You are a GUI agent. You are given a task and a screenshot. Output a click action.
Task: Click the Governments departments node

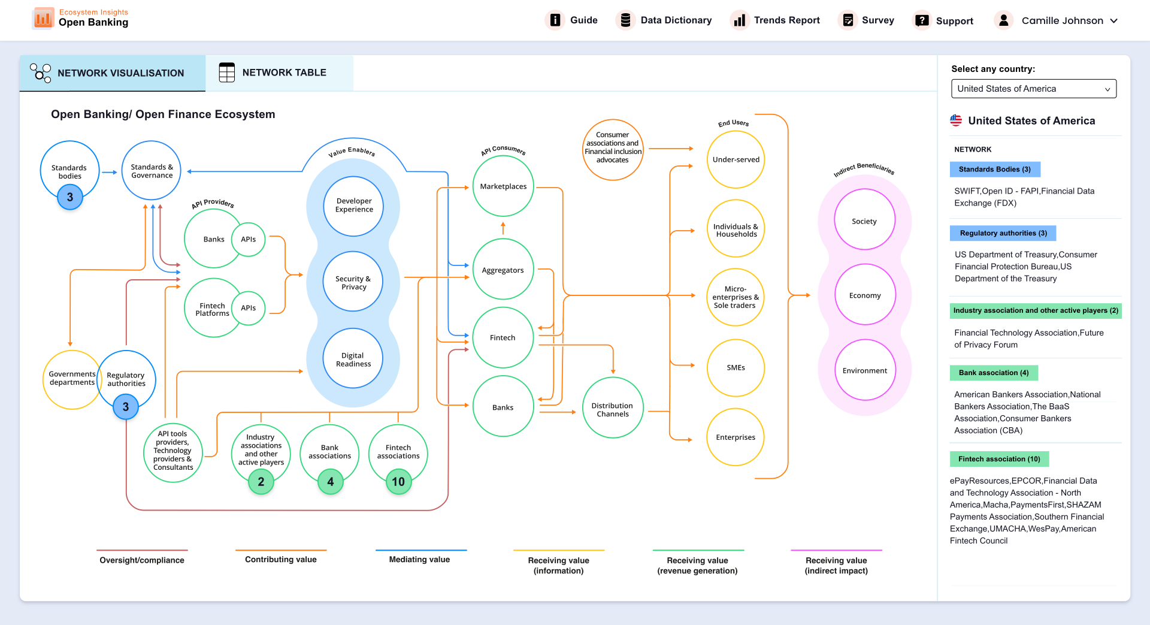[72, 380]
